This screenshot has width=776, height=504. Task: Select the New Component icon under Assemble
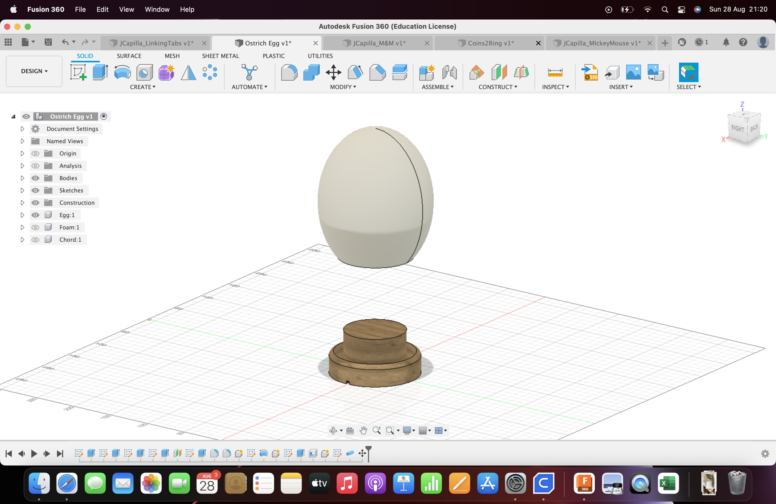[x=427, y=72]
